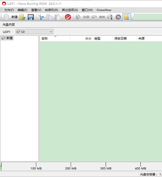Open an existing compilation with folder icon

(x=22, y=17)
